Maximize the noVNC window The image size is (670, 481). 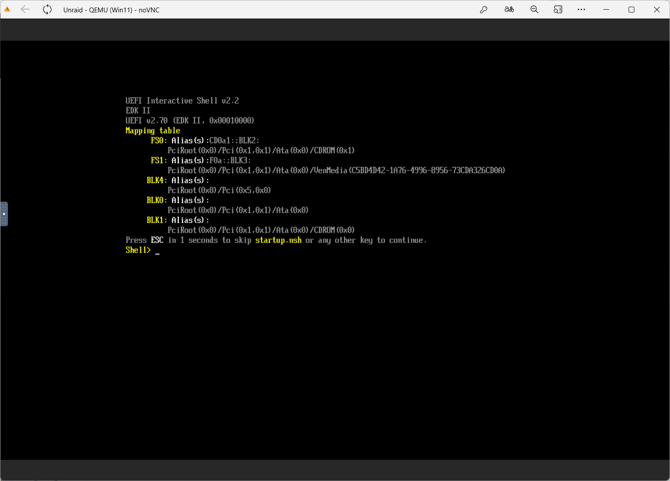point(631,9)
